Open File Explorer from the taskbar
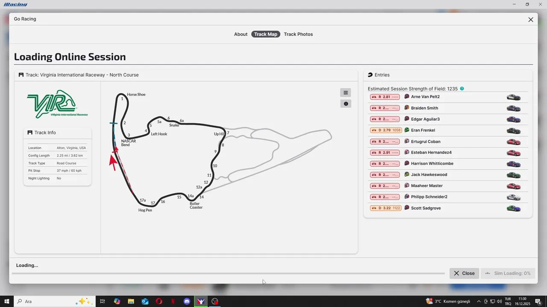Screen dimensions: 547x307 [131, 301]
